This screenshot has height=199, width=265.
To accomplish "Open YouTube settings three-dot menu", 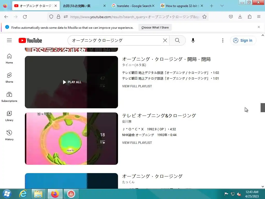I will (223, 40).
